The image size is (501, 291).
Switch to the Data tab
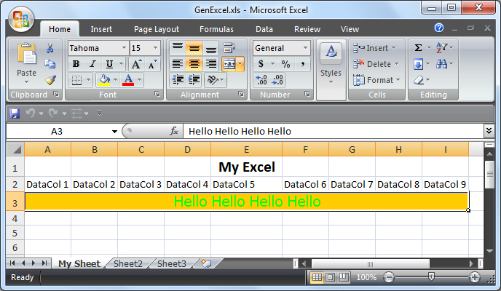pyautogui.click(x=264, y=29)
